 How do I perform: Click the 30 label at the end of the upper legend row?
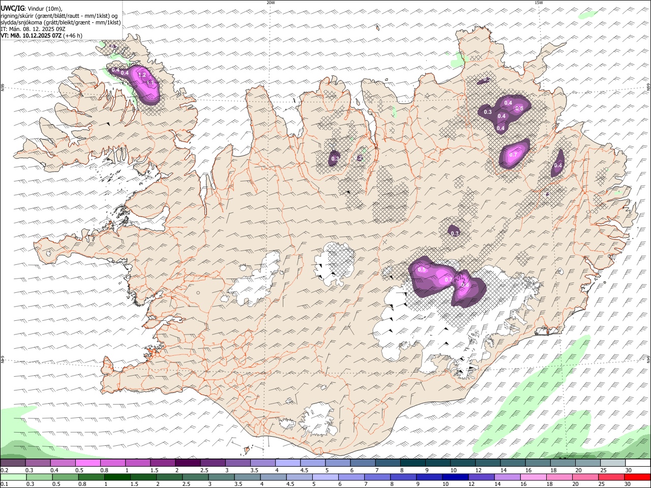point(629,470)
